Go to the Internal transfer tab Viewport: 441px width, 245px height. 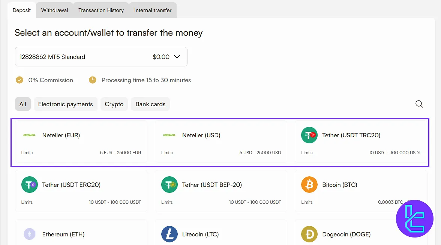(153, 10)
